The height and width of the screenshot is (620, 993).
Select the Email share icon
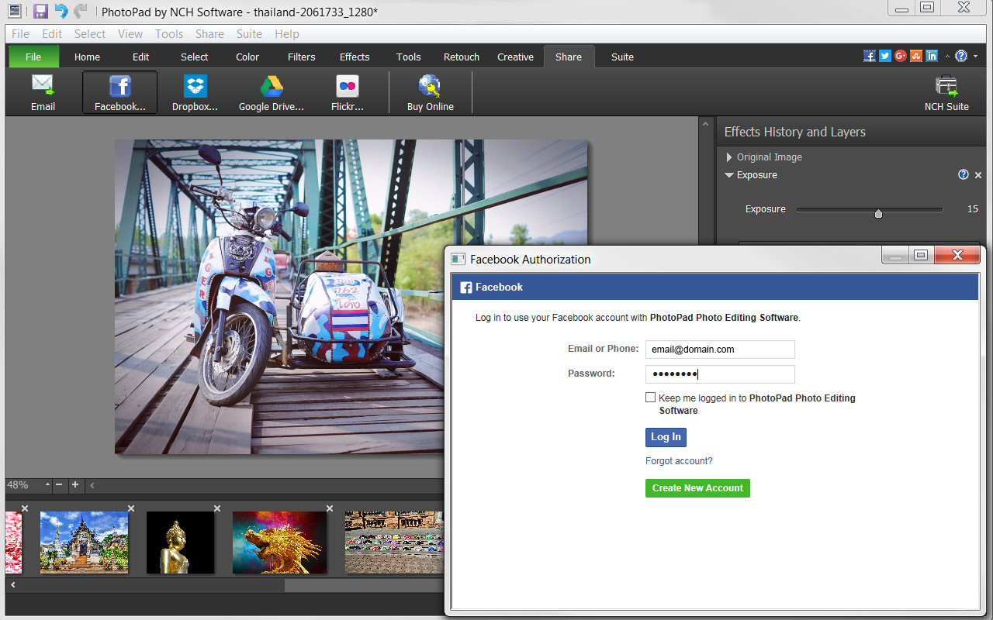(43, 91)
